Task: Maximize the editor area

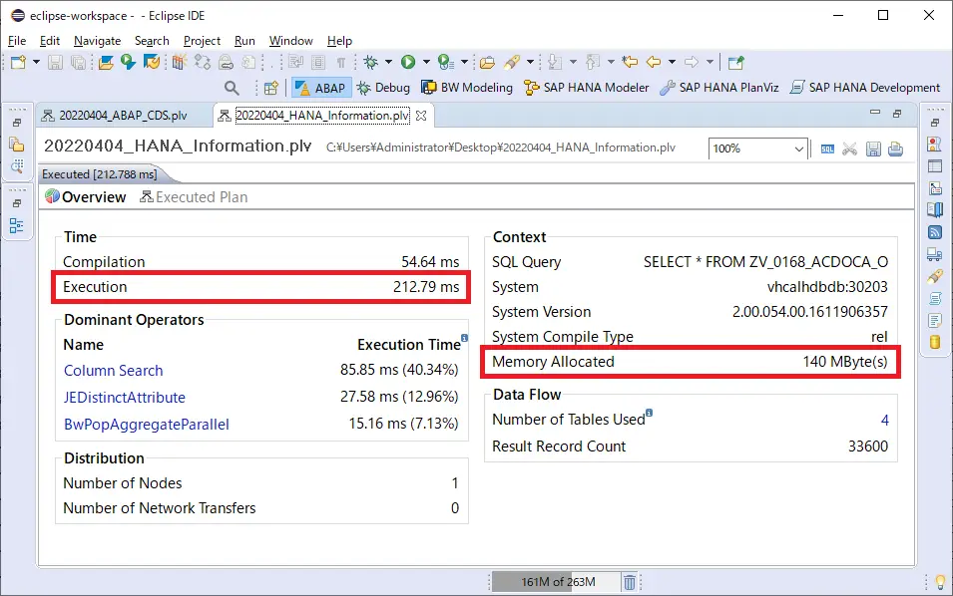Action: coord(897,114)
